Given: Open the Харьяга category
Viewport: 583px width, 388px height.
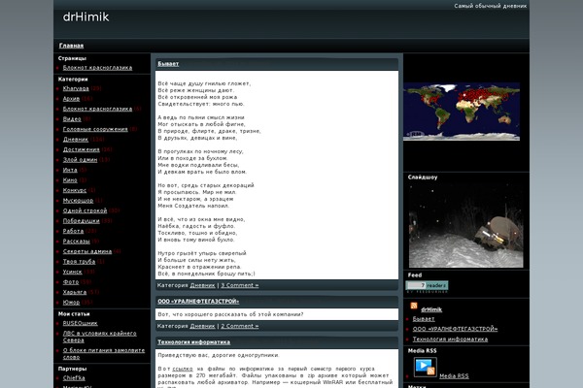Looking at the screenshot, I should [75, 292].
